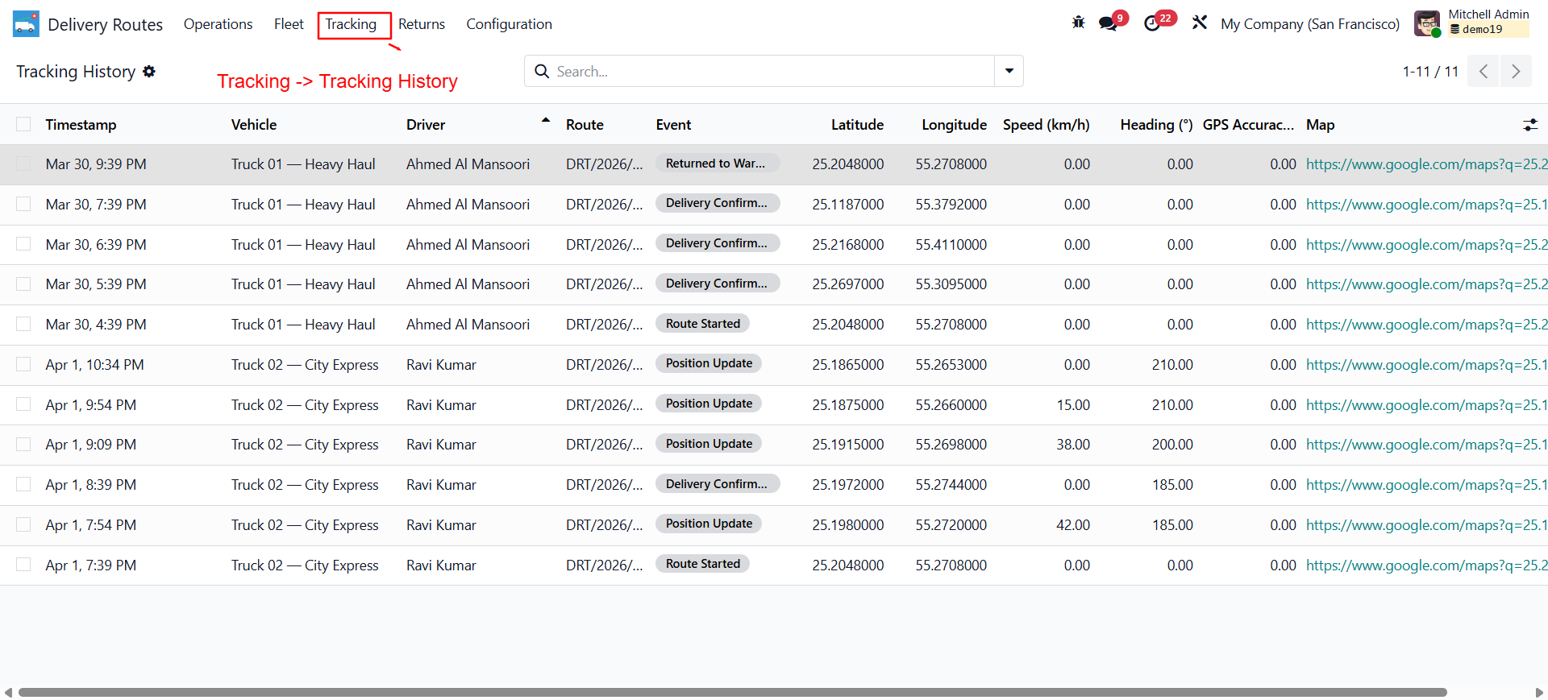
Task: Check the Mar 30, 4:39 PM row
Action: point(23,324)
